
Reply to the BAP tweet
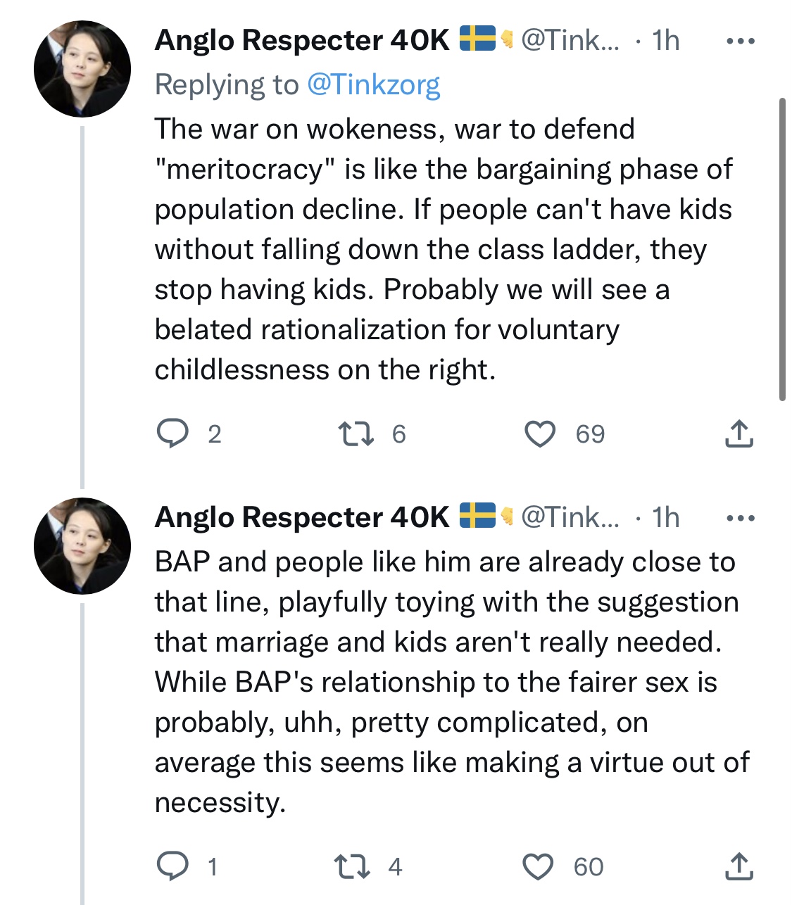[x=172, y=866]
